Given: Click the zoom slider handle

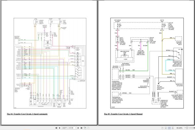Looking at the screenshot, I should tap(194, 128).
